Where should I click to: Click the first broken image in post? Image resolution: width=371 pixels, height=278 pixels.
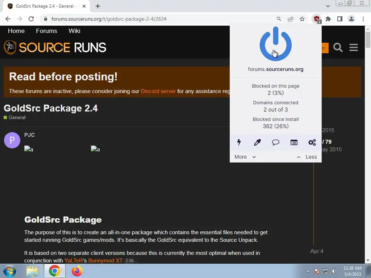29,149
